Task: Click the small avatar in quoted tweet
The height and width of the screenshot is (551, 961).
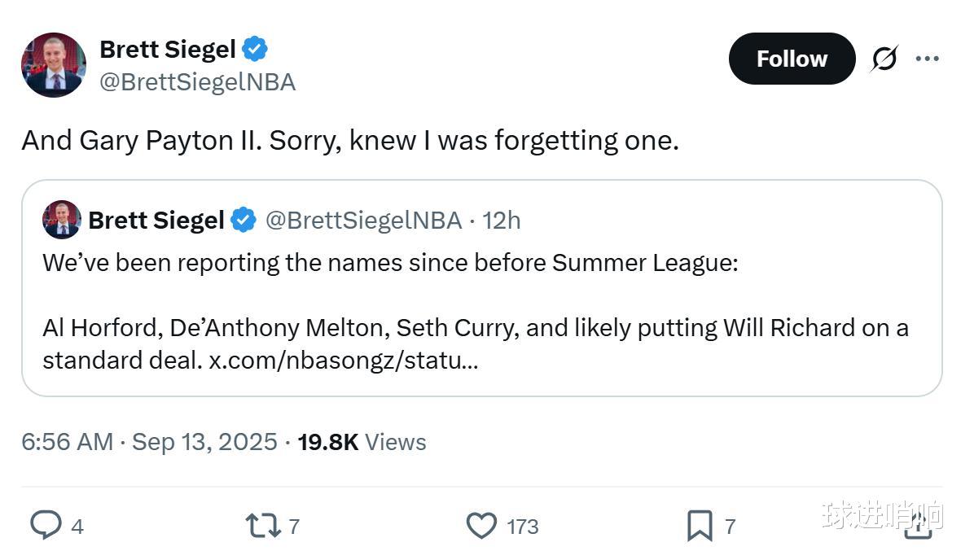Action: click(x=61, y=220)
